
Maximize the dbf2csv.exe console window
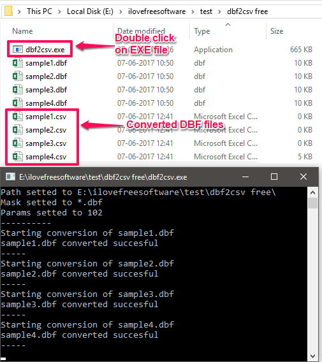point(274,177)
